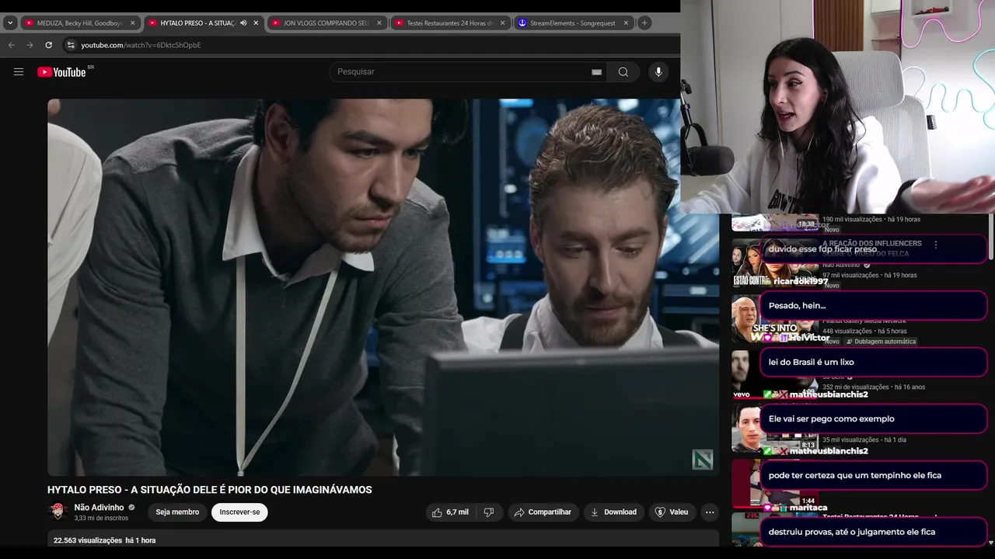Reload the current page
The width and height of the screenshot is (995, 559).
click(48, 45)
